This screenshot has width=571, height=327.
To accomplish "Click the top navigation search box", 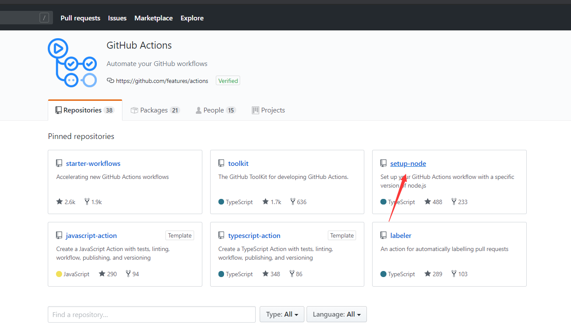I will click(x=26, y=18).
